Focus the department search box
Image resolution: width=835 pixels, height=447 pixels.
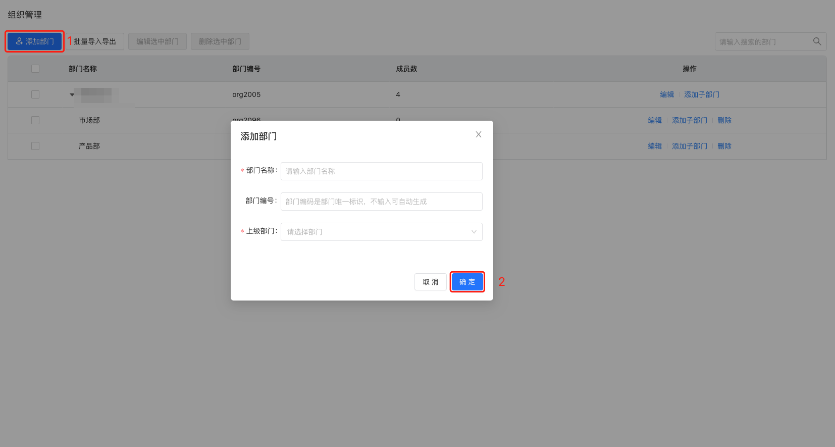coord(762,41)
